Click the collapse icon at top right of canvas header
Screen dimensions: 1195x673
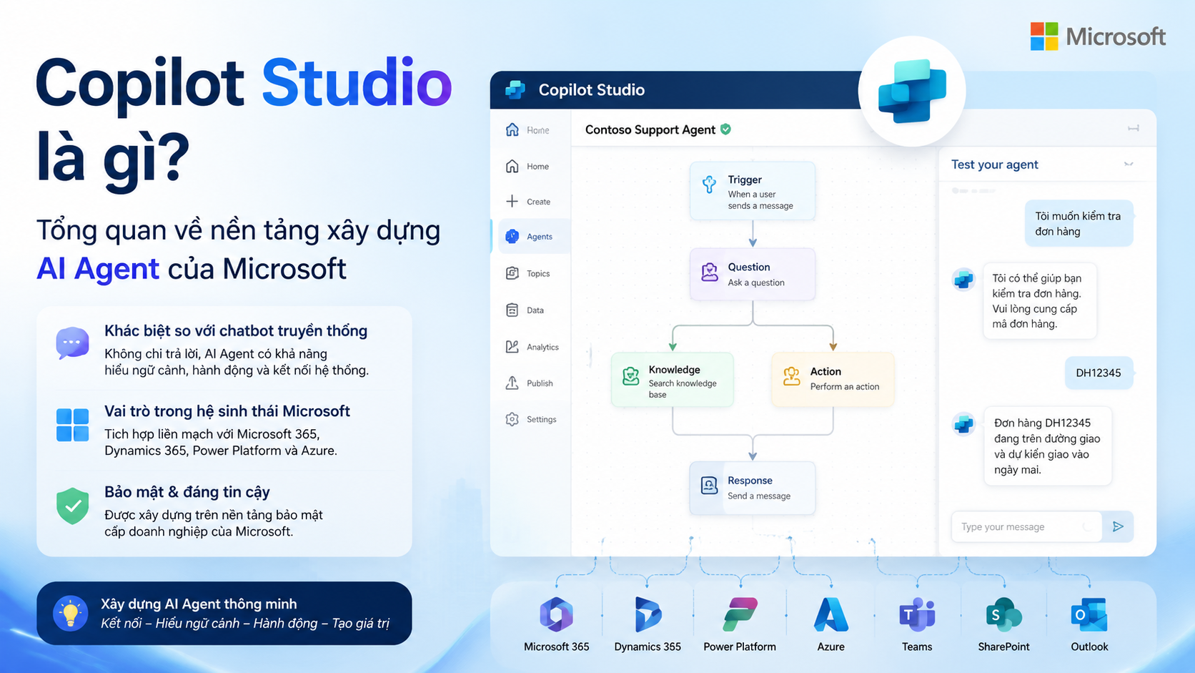[1134, 128]
